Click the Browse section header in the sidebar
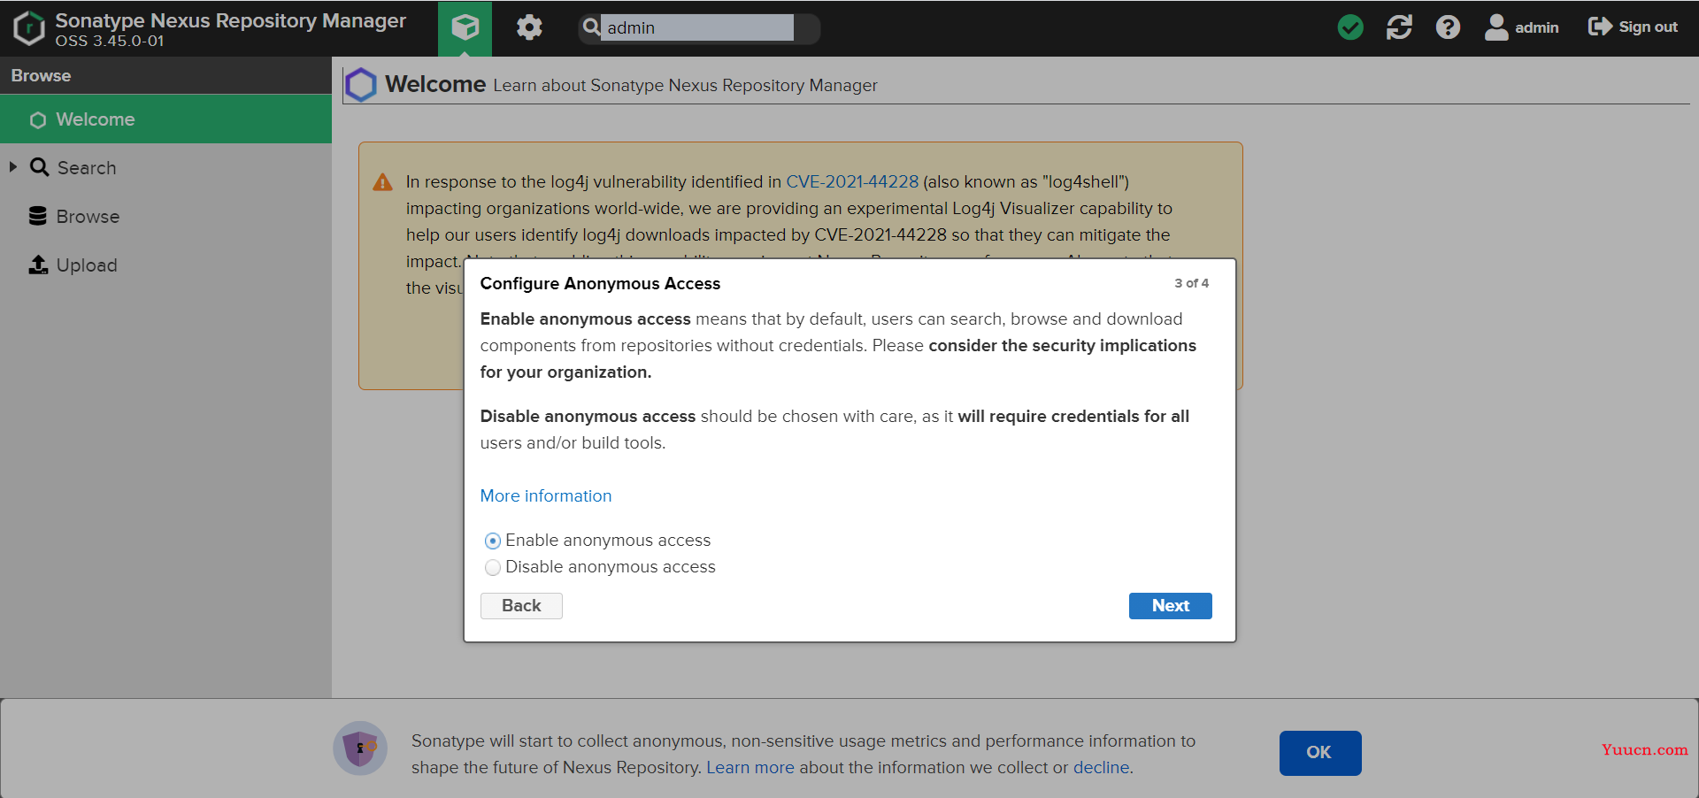1699x798 pixels. 165,75
